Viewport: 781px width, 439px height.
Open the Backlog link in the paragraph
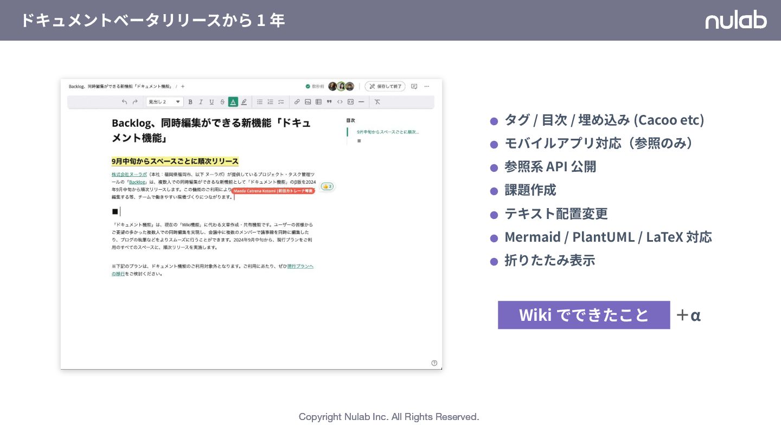click(x=137, y=182)
